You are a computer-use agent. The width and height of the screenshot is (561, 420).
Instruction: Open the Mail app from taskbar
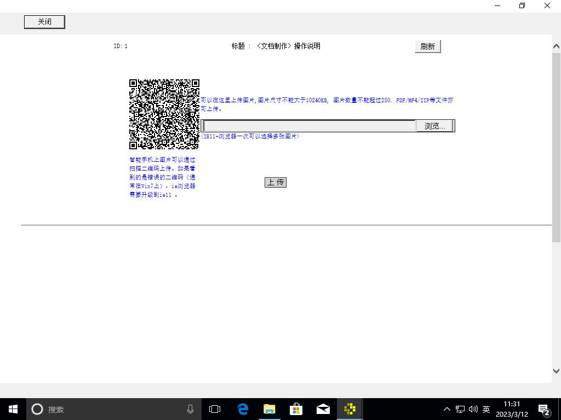pos(323,409)
